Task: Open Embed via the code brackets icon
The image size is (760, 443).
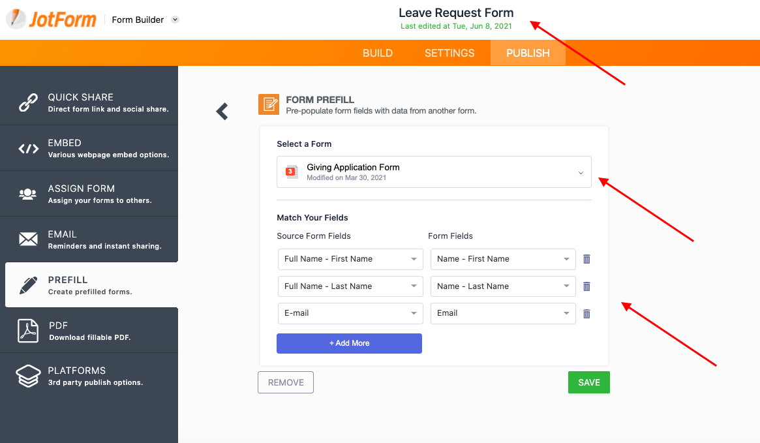Action: 28,149
